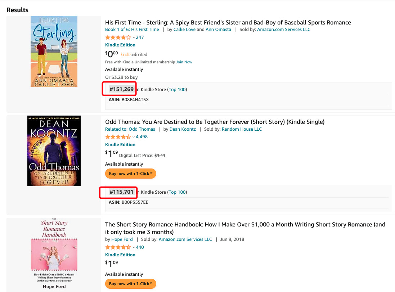Image resolution: width=395 pixels, height=292 pixels.
Task: Open author link Callie Love
Action: point(184,30)
